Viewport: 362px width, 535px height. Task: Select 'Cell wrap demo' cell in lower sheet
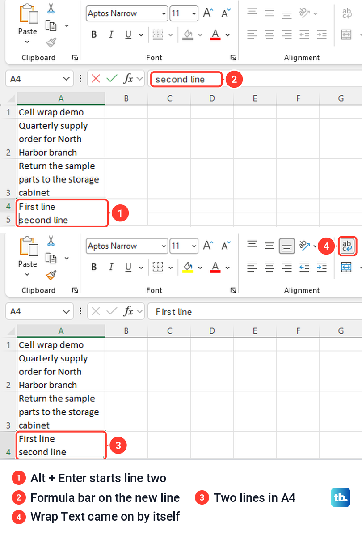click(61, 344)
